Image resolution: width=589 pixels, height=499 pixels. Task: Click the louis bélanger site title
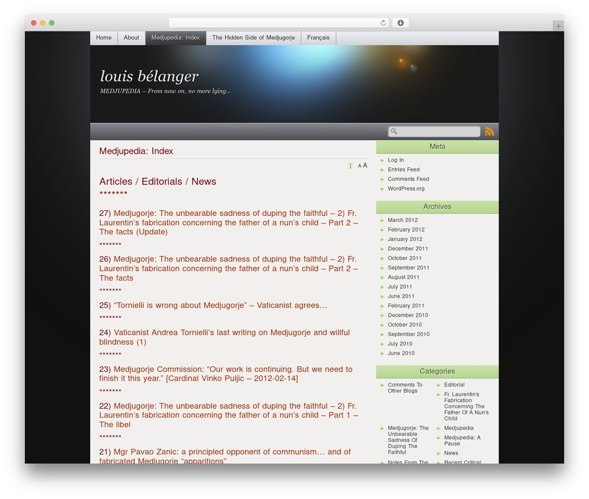click(150, 76)
